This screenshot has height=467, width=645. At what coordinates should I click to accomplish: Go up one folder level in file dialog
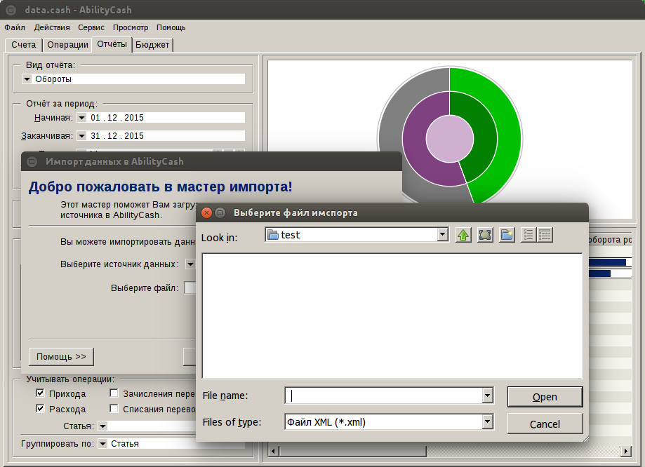(x=463, y=235)
